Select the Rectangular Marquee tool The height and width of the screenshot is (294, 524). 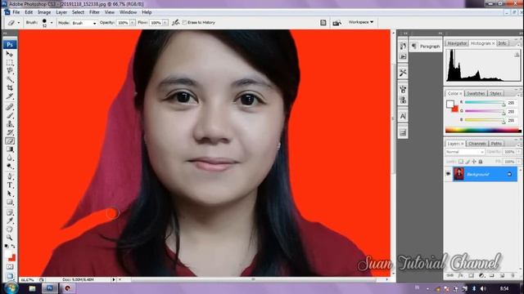(x=10, y=63)
